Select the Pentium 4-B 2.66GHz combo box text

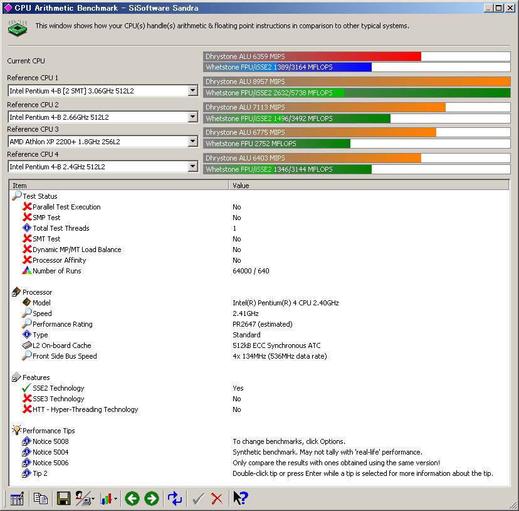click(60, 117)
